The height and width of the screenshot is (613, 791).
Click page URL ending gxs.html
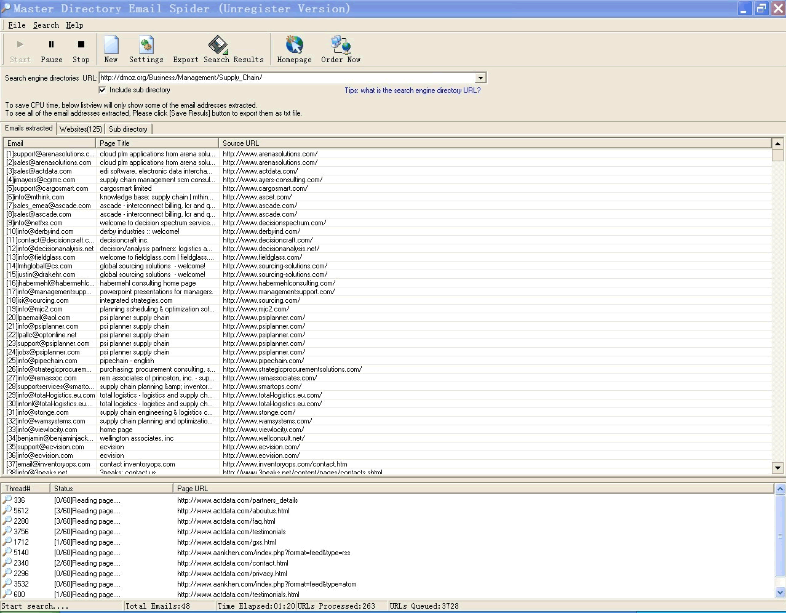[x=226, y=542]
